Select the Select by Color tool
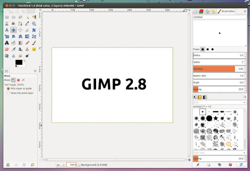The image size is (250, 171). pos(34,17)
